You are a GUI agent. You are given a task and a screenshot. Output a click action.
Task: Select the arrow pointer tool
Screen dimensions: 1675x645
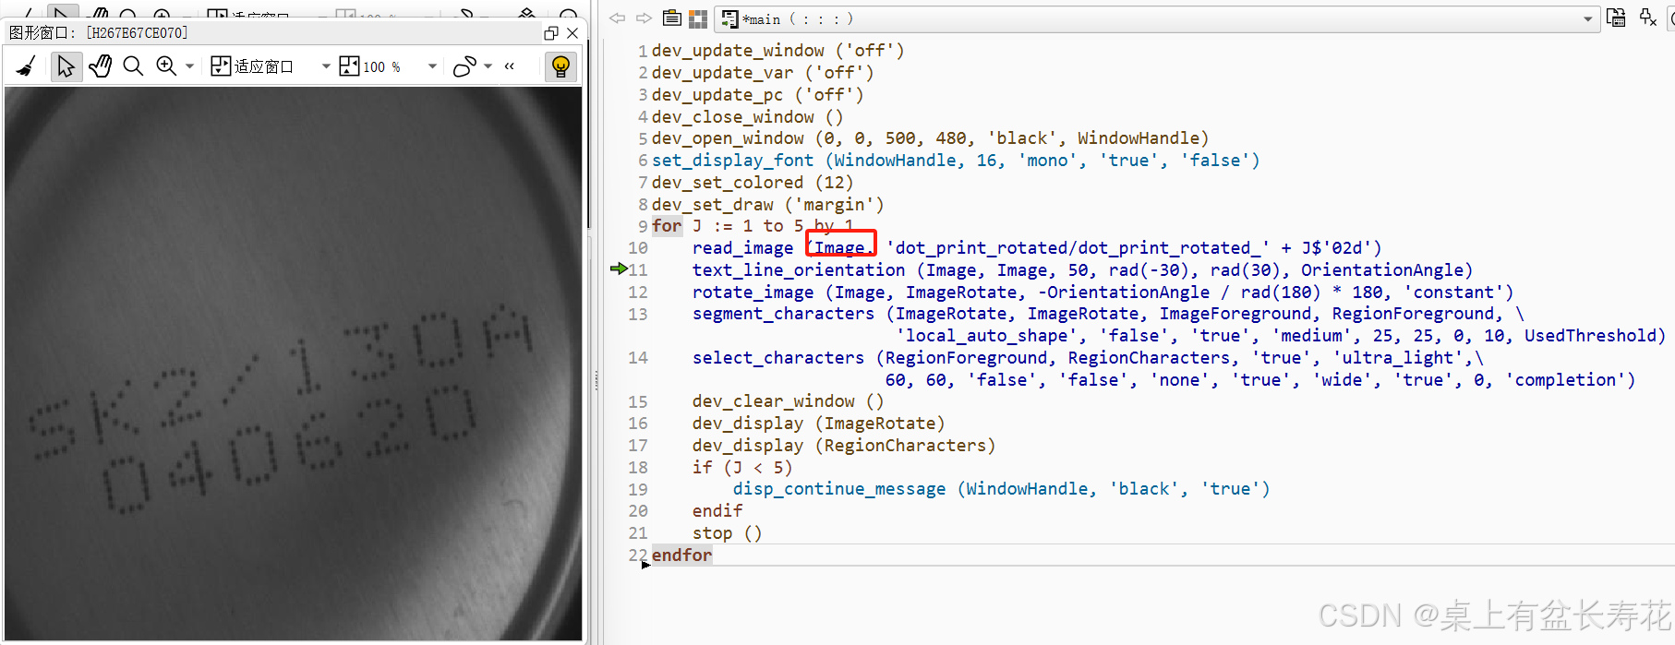66,66
